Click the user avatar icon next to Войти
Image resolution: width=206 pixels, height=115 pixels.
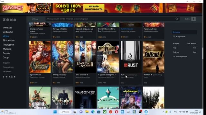(193, 19)
